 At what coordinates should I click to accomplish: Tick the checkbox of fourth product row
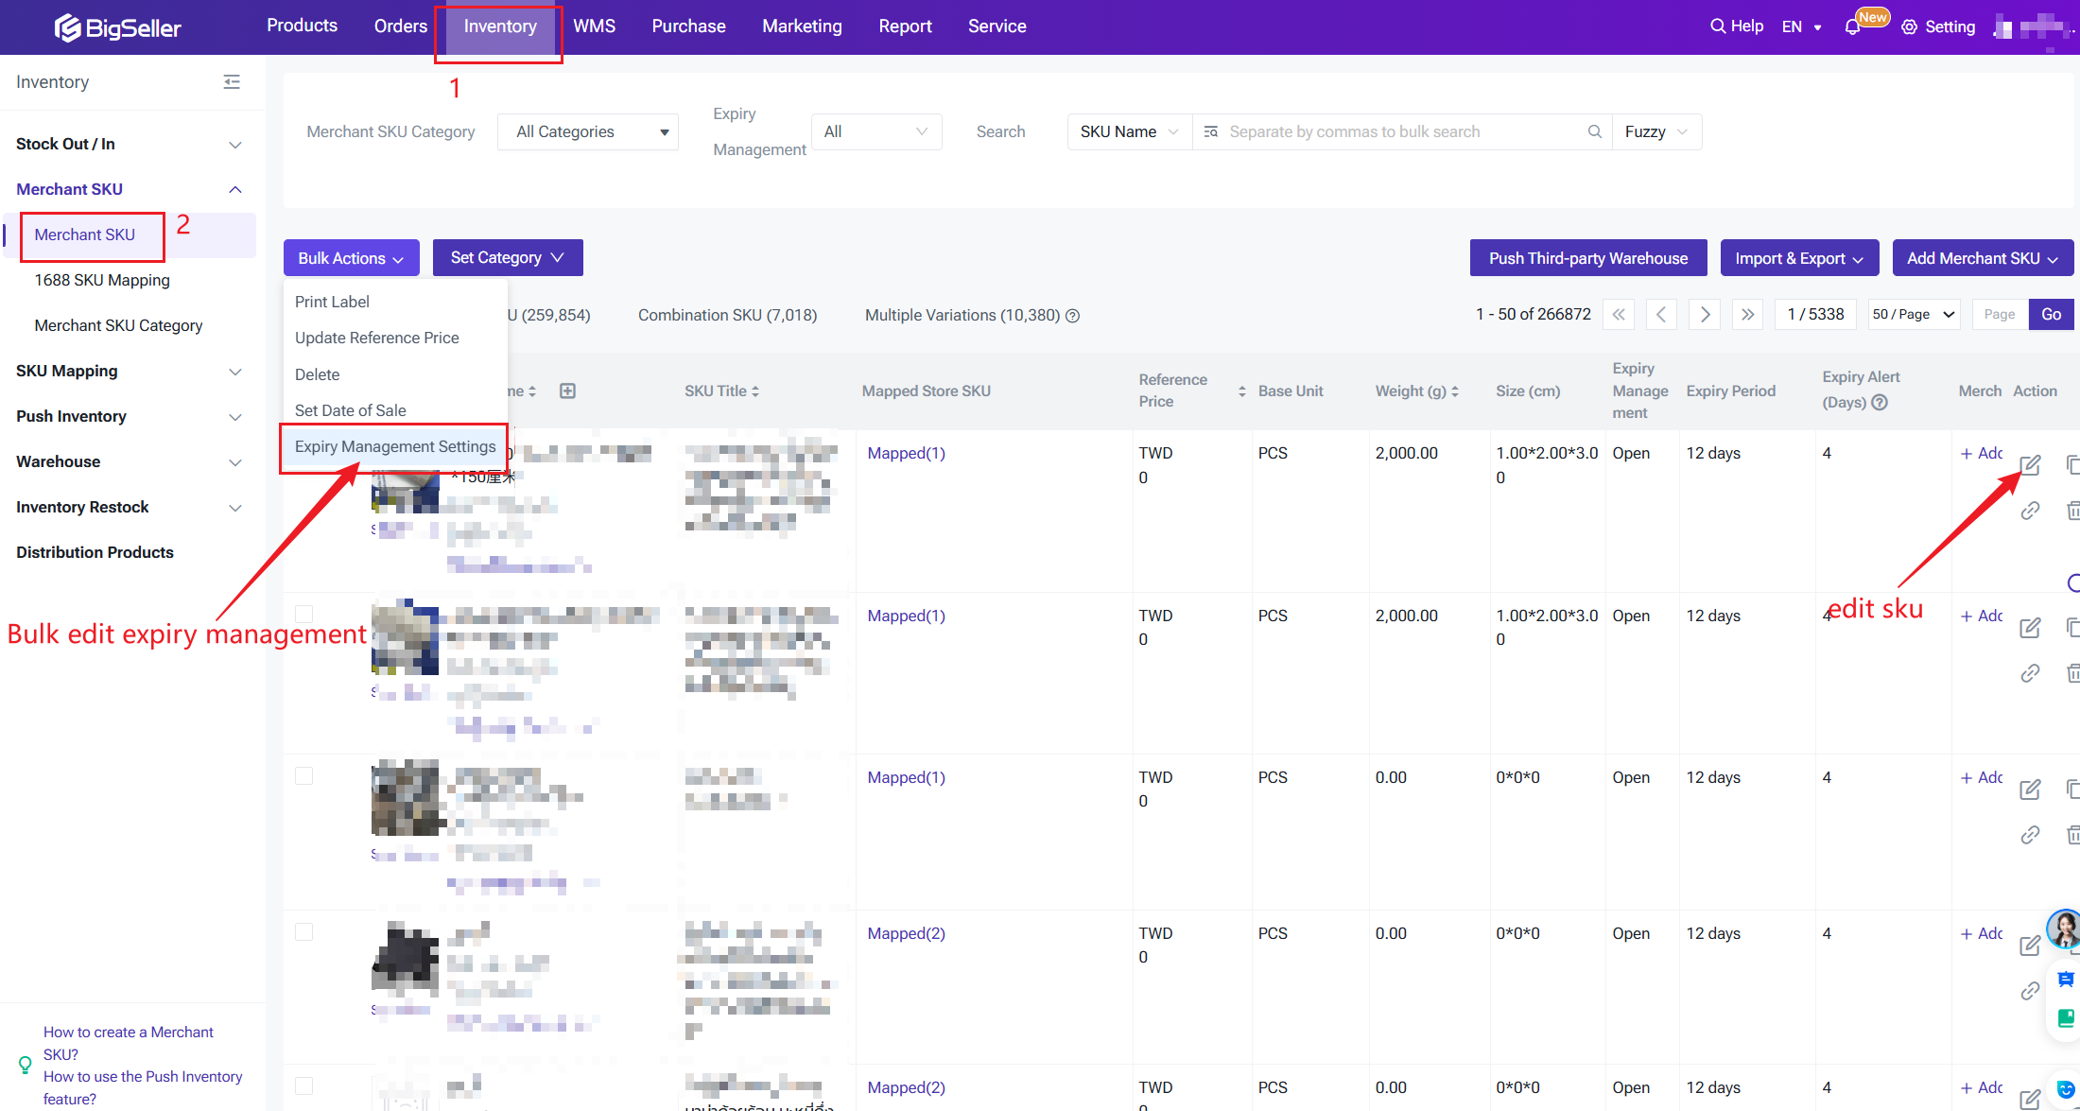pyautogui.click(x=303, y=931)
